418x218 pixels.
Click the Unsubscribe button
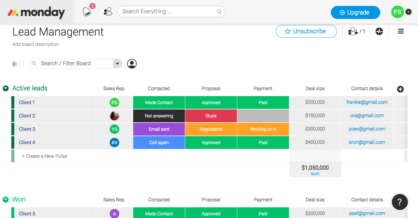306,31
